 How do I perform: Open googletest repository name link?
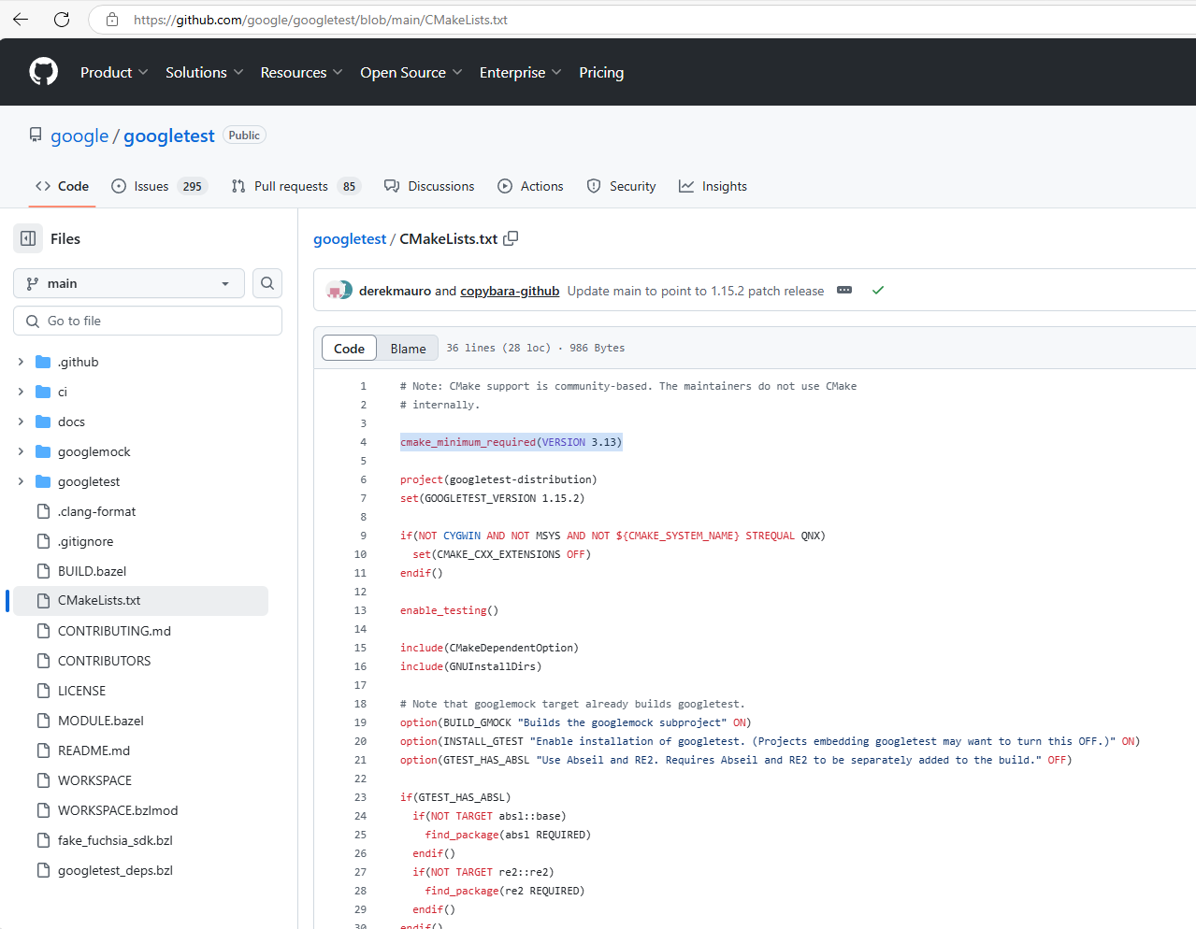pyautogui.click(x=169, y=136)
